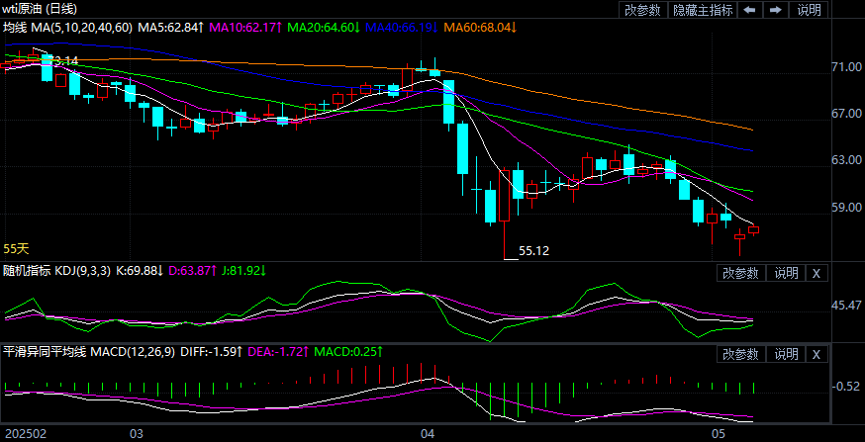This screenshot has height=442, width=865.
Task: Close the KDJ indicator panel
Action: coord(817,273)
